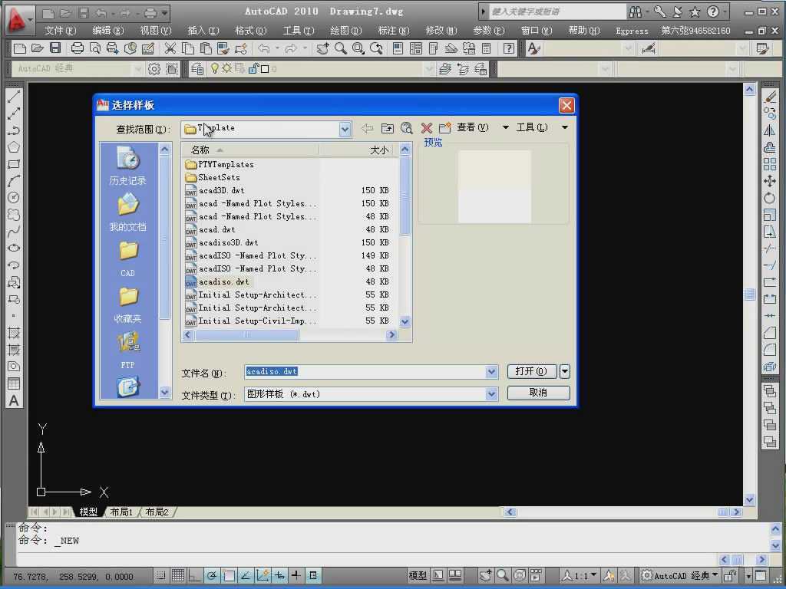Screen dimensions: 786x589
Task: Select the Rectangle tool
Action: [x=14, y=164]
